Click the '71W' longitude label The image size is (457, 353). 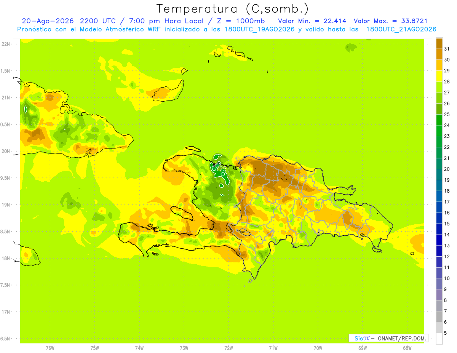[273, 348]
